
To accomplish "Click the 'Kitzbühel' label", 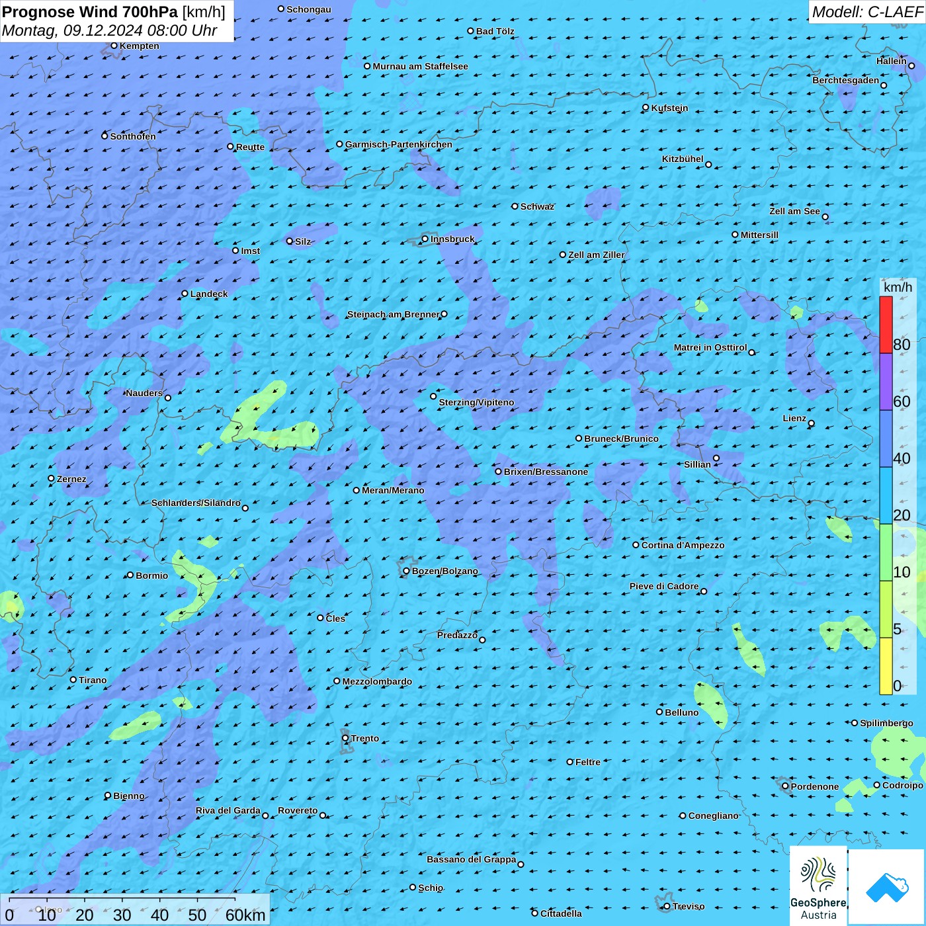I will 683,159.
